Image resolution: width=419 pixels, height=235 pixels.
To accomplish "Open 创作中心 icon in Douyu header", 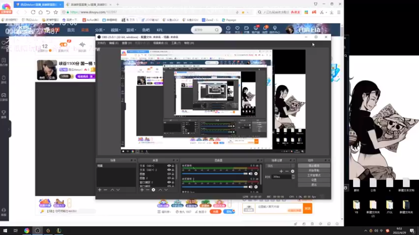I will click(x=274, y=29).
